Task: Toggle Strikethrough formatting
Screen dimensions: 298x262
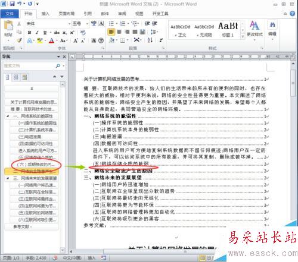Action: click(57, 33)
